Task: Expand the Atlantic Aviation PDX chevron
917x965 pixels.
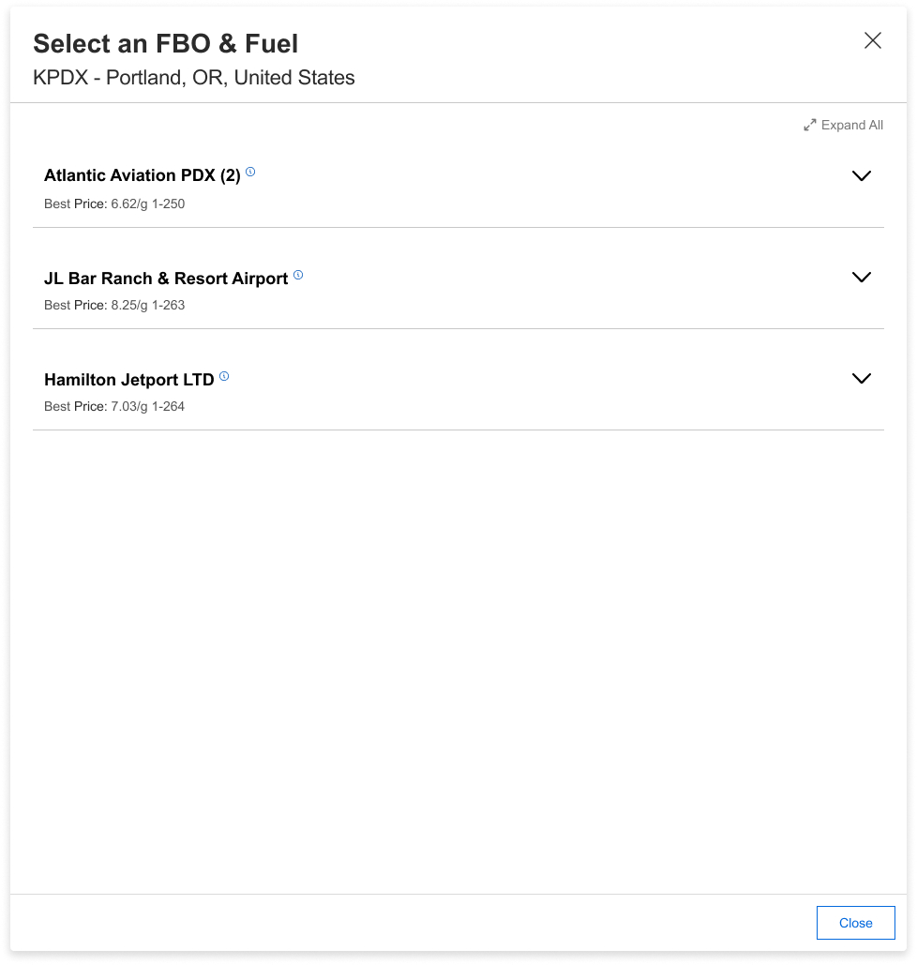Action: (861, 176)
